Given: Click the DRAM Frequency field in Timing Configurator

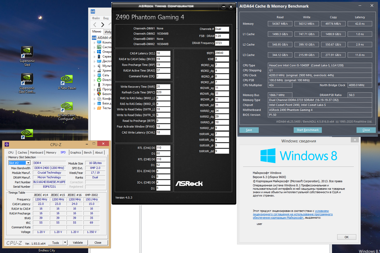Looking at the screenshot, I should point(222,43).
